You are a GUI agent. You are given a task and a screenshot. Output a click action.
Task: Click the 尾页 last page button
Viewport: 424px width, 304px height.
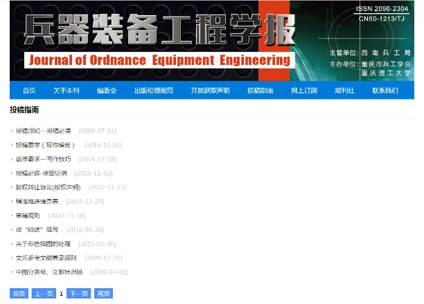(103, 294)
